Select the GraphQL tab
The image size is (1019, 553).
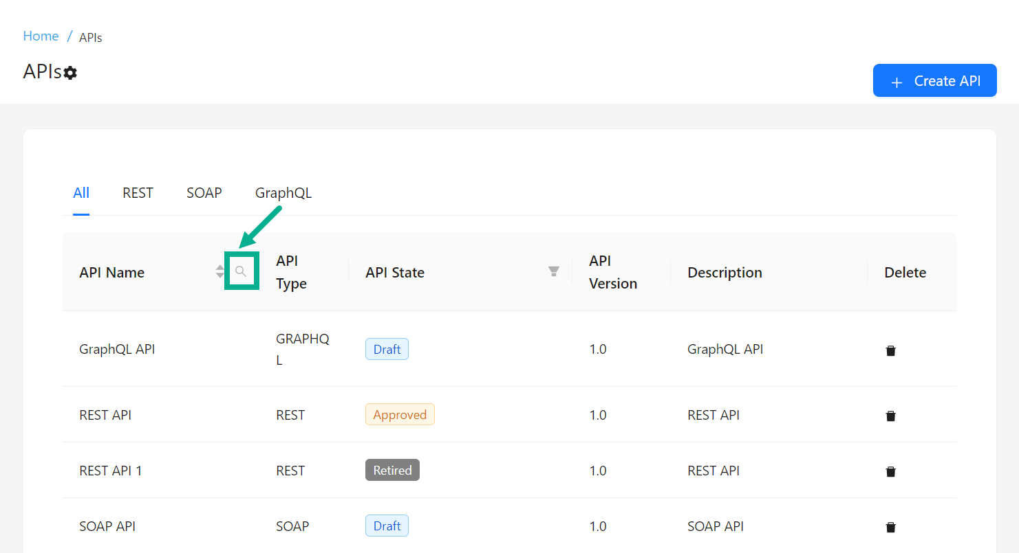pos(283,193)
